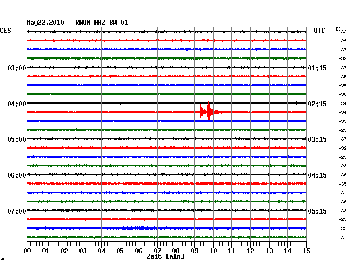Click the 06:00 local time label

(x=17, y=175)
